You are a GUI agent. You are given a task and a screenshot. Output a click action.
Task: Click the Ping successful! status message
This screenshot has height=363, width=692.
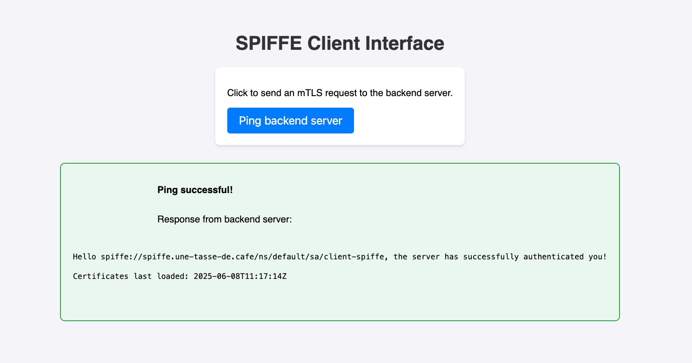click(195, 190)
